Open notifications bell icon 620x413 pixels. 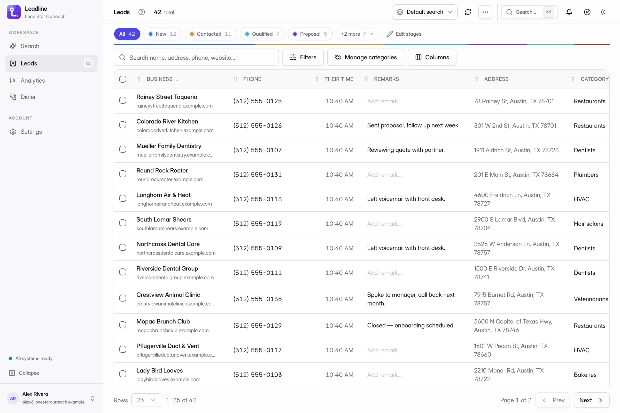[x=569, y=12]
